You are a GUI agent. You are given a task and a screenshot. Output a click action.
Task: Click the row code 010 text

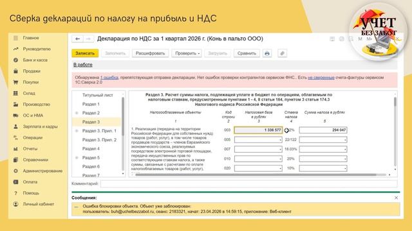pyautogui.click(x=227, y=158)
